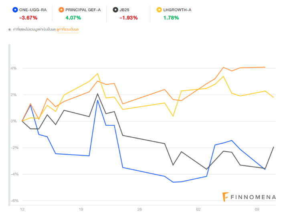Click the date label 09 on x-axis
295x216 pixels.
[257, 210]
